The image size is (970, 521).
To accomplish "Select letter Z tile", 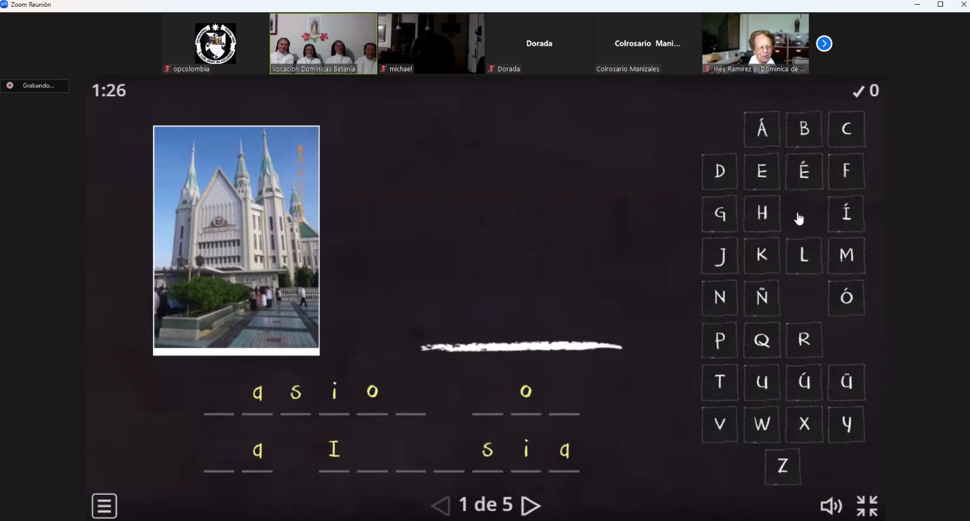I will [782, 466].
